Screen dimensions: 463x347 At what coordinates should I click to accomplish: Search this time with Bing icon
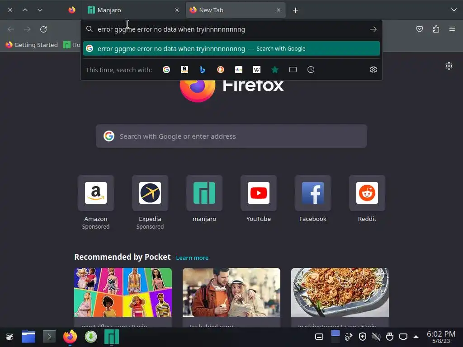(x=203, y=70)
